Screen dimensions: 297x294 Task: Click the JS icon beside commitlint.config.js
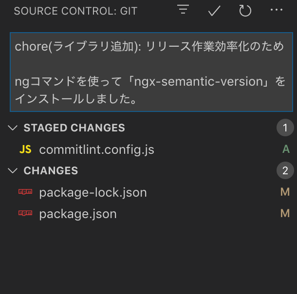coord(25,149)
